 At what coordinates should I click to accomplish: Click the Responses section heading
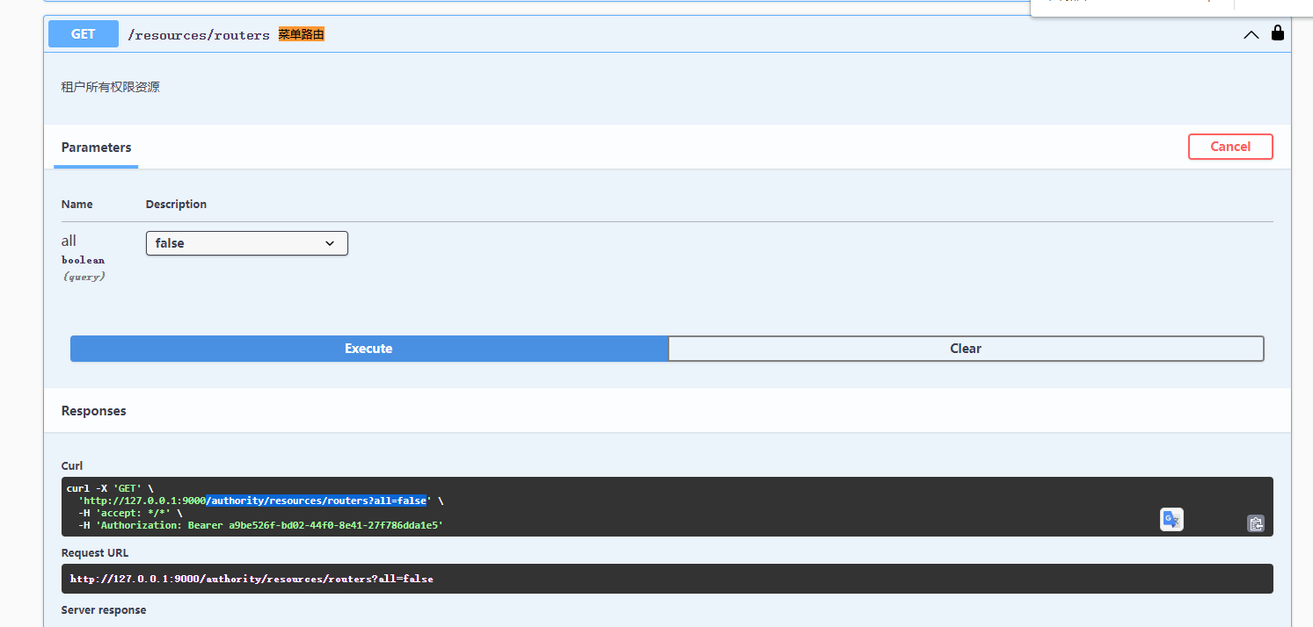pyautogui.click(x=94, y=411)
